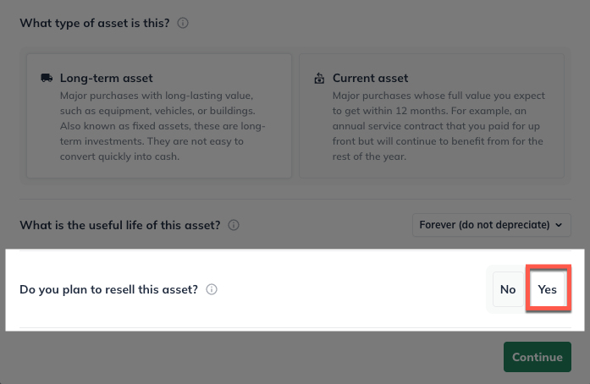Click the Long-term asset description text

(163, 125)
